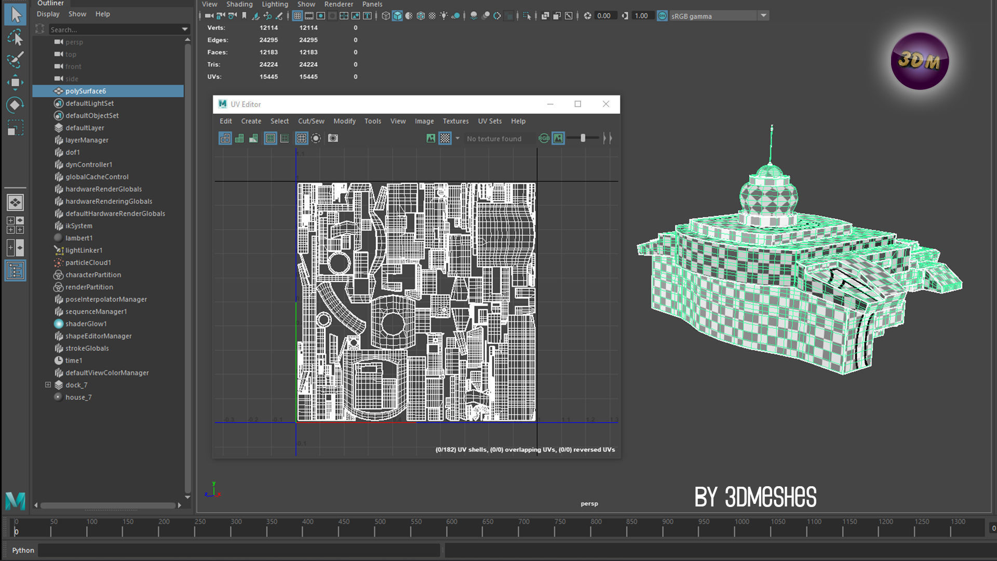Select polySurface6 in the Outliner
The width and height of the screenshot is (997, 561).
click(86, 91)
